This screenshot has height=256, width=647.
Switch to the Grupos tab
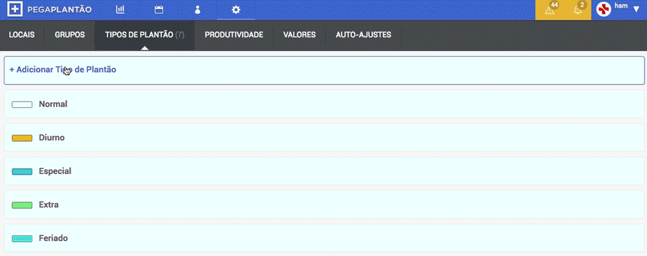70,35
